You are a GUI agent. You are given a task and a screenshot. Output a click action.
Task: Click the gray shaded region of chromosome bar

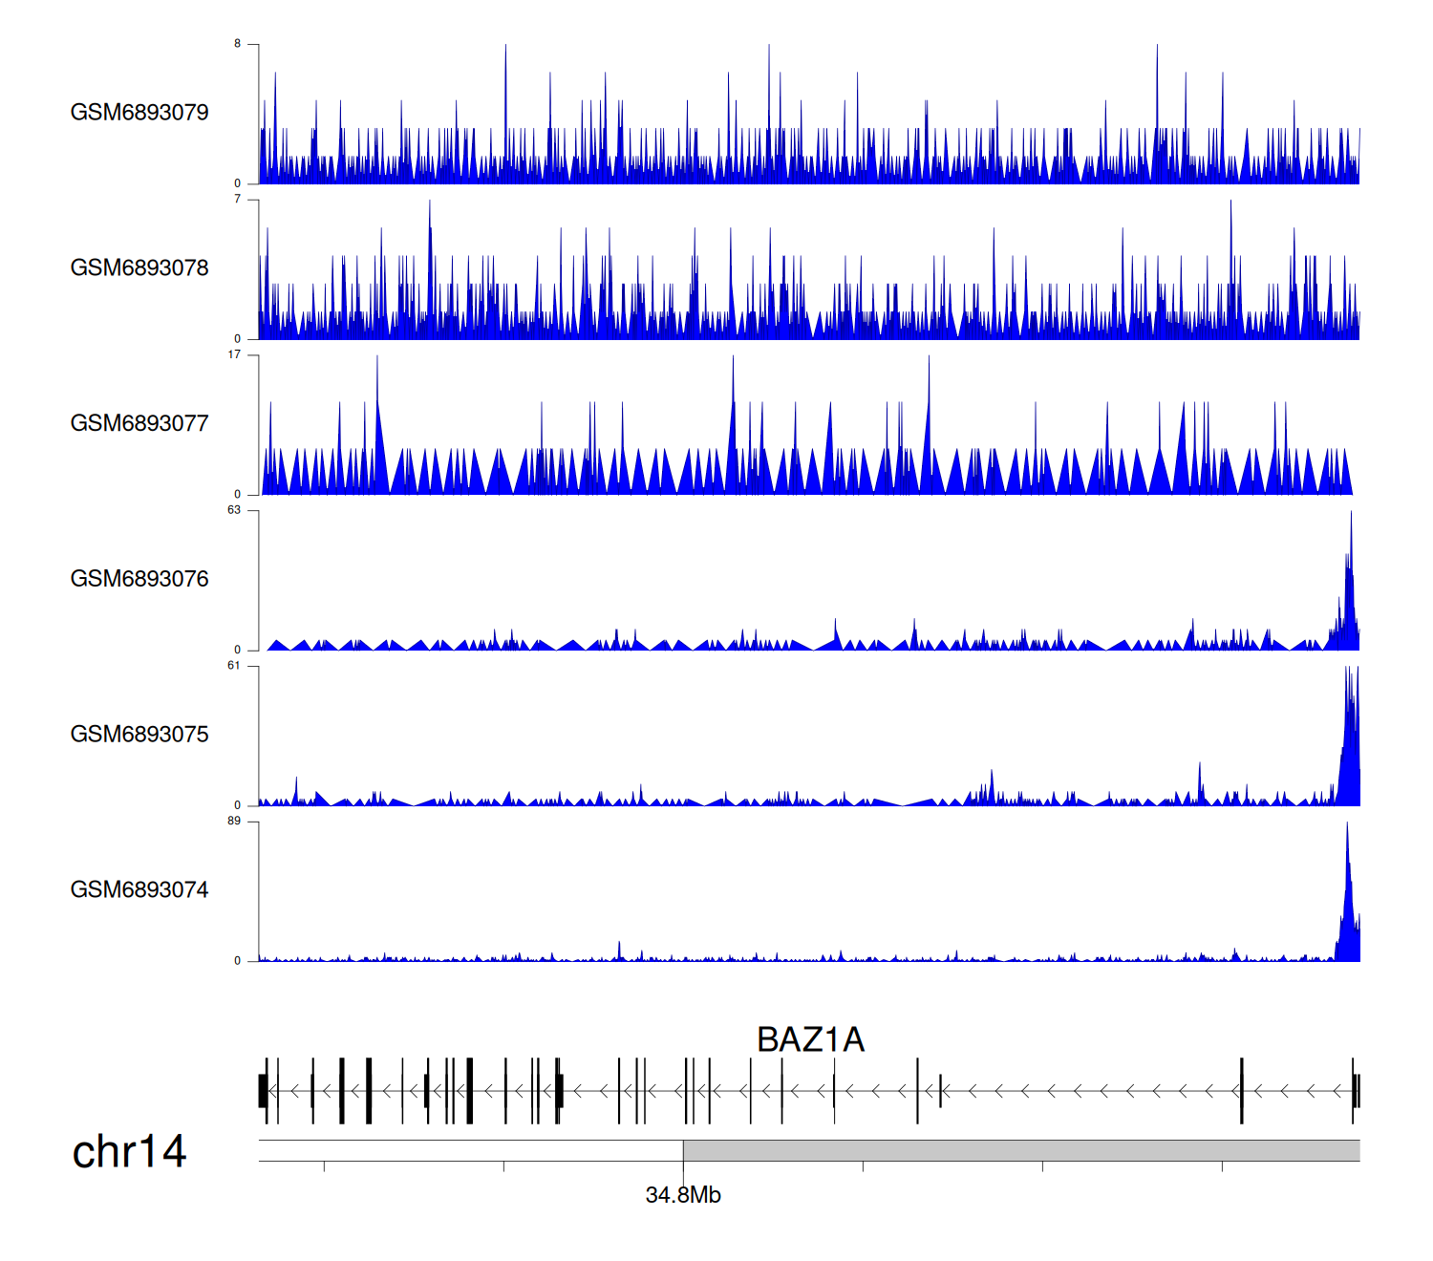1020,1150
